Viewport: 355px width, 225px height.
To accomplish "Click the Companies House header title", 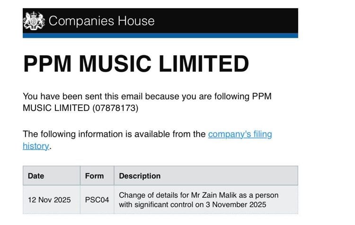I will [x=101, y=21].
